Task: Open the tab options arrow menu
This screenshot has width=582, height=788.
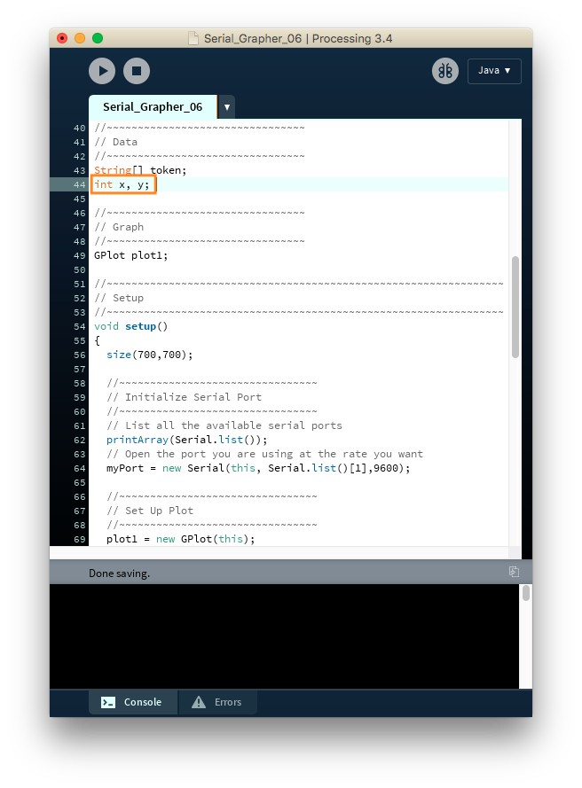Action: pyautogui.click(x=227, y=107)
